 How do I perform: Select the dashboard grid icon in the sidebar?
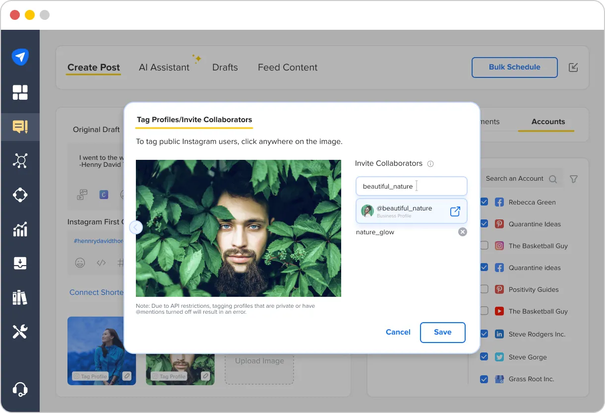20,92
